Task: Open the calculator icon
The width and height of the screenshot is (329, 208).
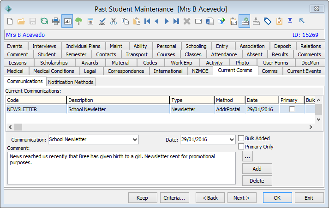Action: 90,21
